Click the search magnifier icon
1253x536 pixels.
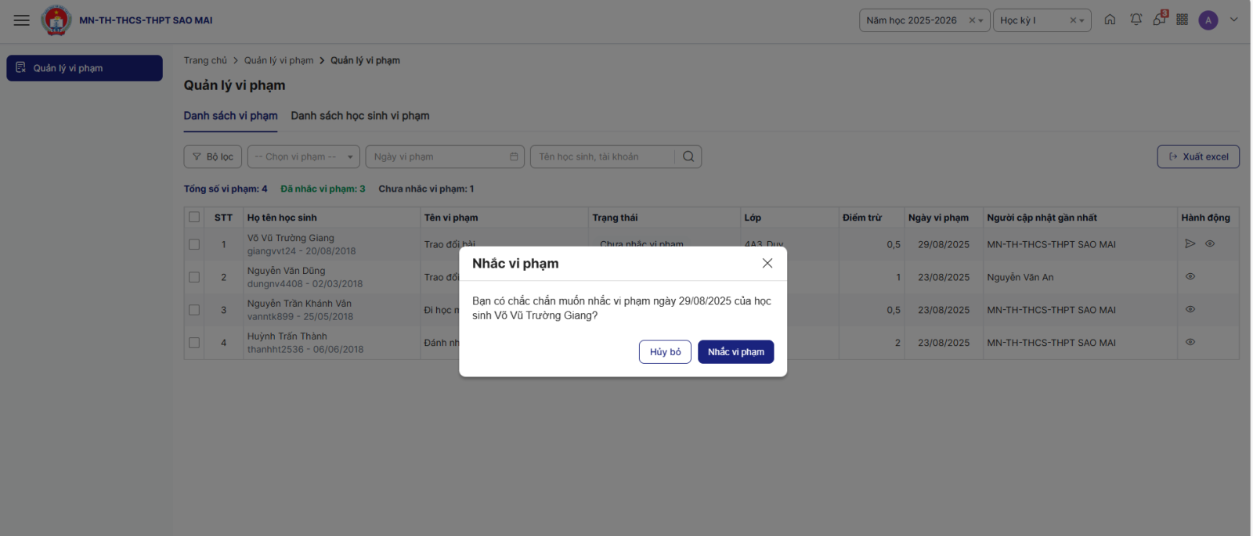pos(688,156)
